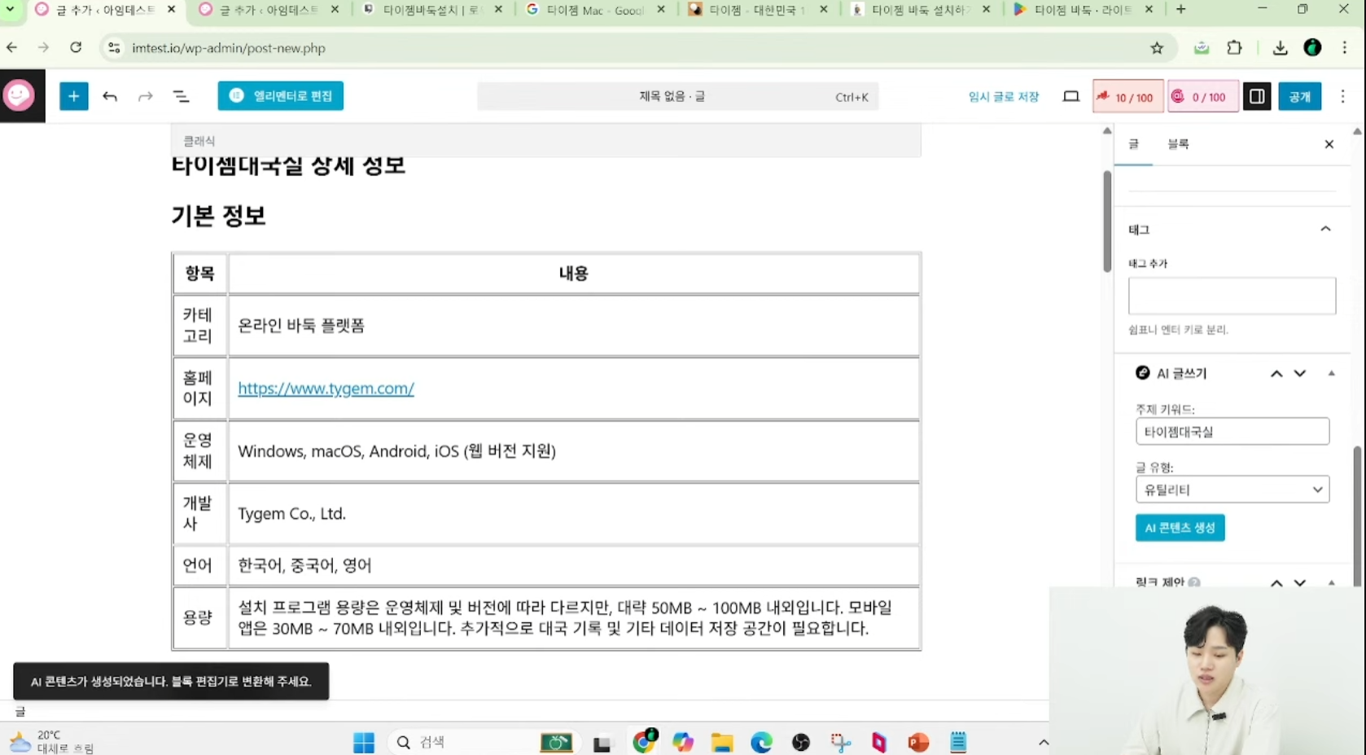Open the Chrome three-dot menu

point(1345,48)
